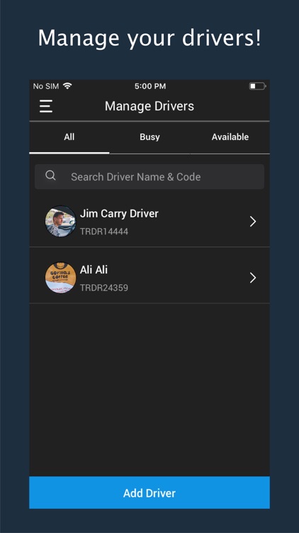Click the Manage your drivers! heading

pyautogui.click(x=149, y=38)
